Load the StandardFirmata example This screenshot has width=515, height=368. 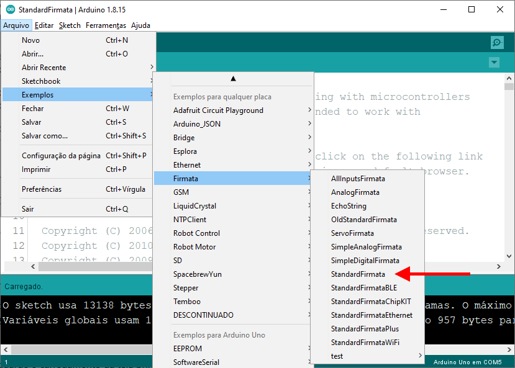coord(367,274)
